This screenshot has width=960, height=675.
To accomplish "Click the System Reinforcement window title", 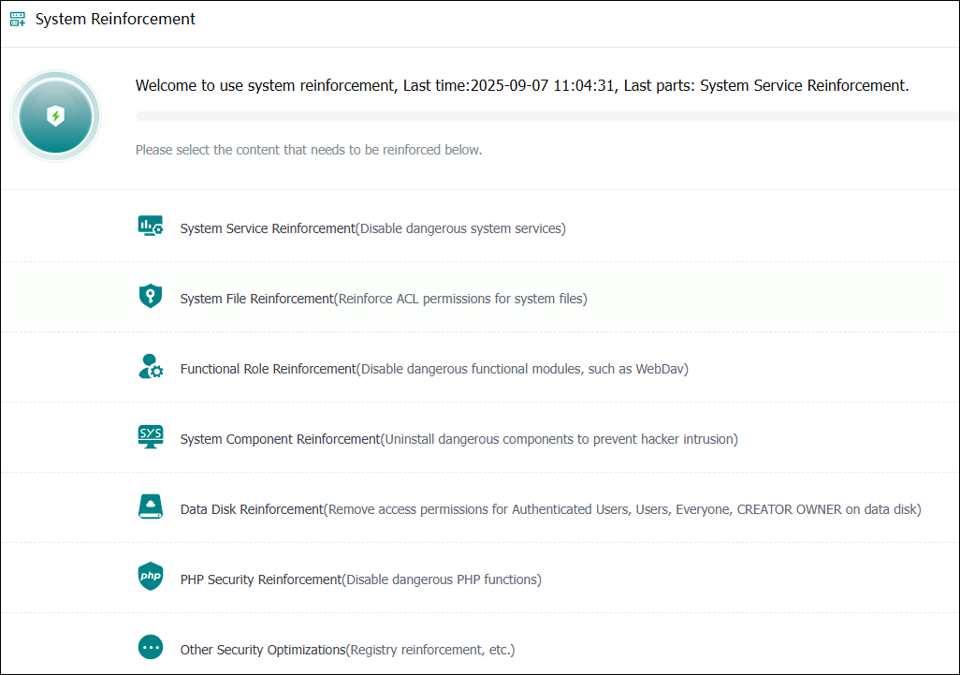I will point(115,19).
